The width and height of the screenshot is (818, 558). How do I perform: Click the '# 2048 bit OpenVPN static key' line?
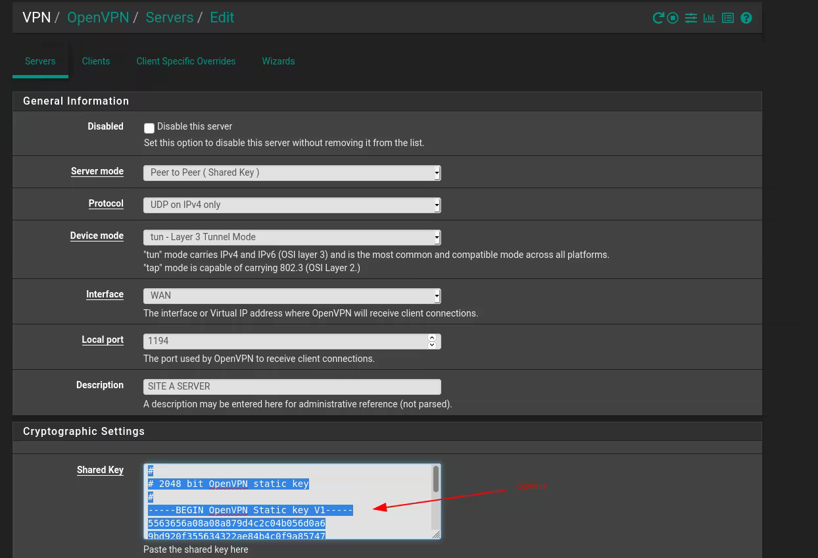pyautogui.click(x=228, y=484)
